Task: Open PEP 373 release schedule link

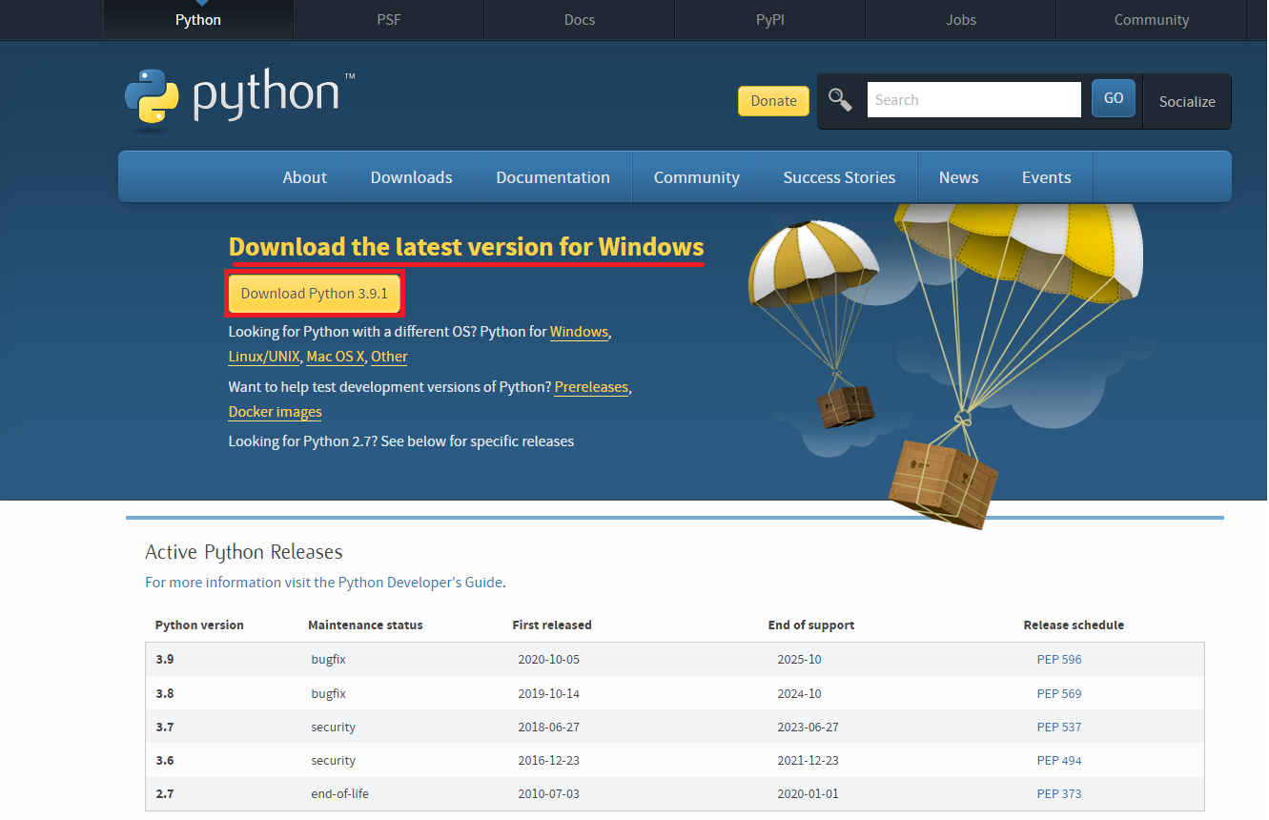Action: click(x=1059, y=794)
